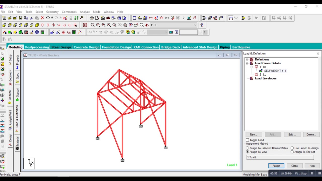The image size is (322, 181).
Task: Click the hammer tool icon in top toolbar
Action: click(x=82, y=18)
